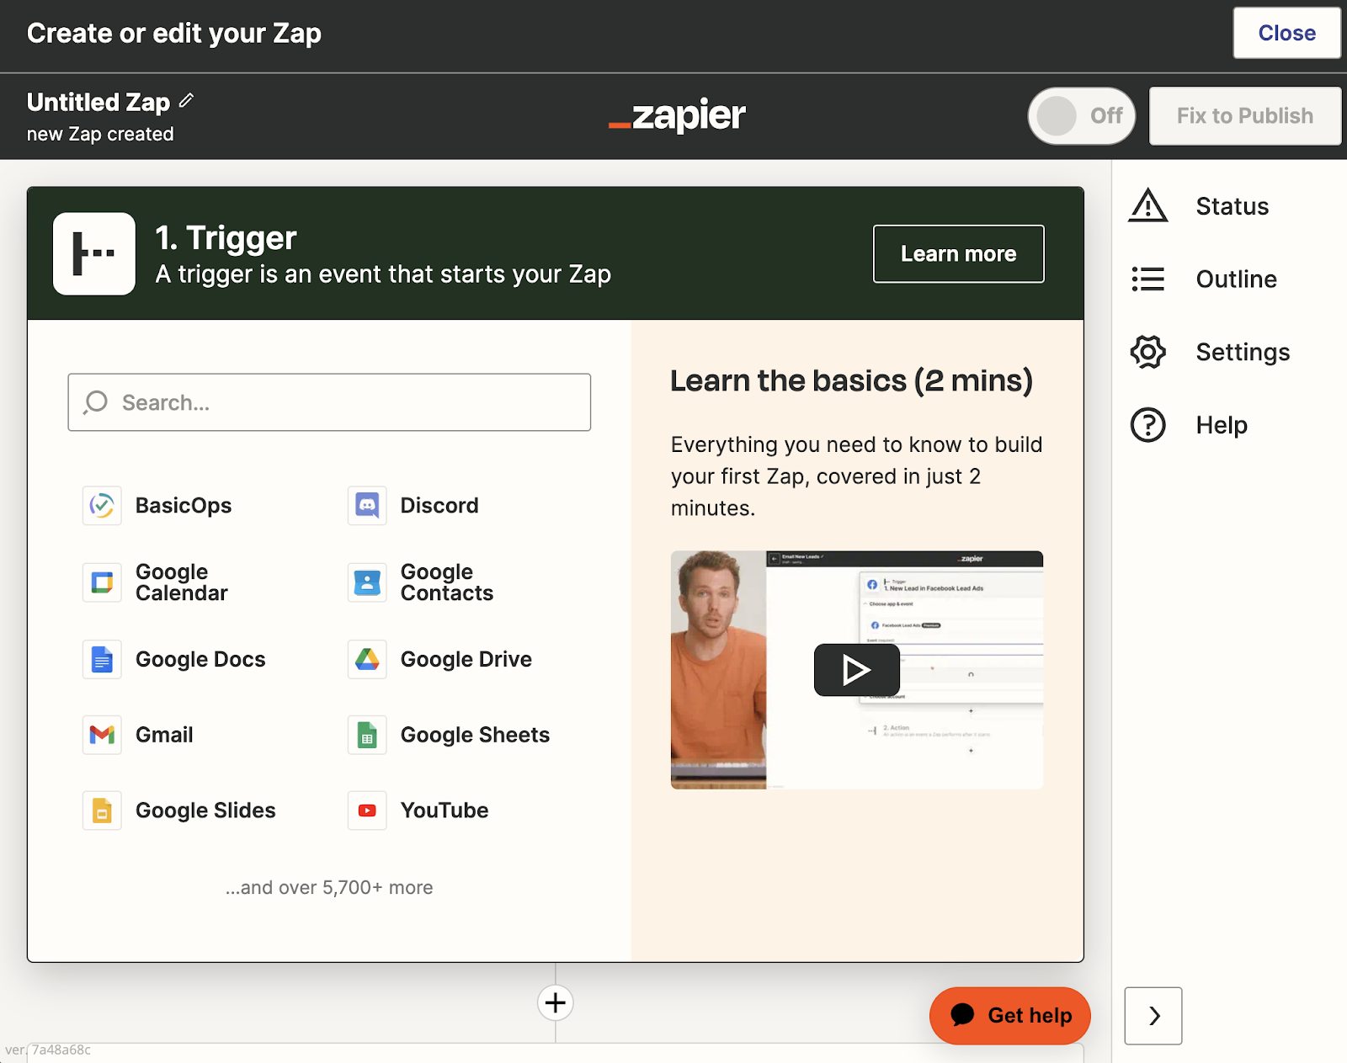Click the Zapier logo
The height and width of the screenshot is (1063, 1347).
677,115
